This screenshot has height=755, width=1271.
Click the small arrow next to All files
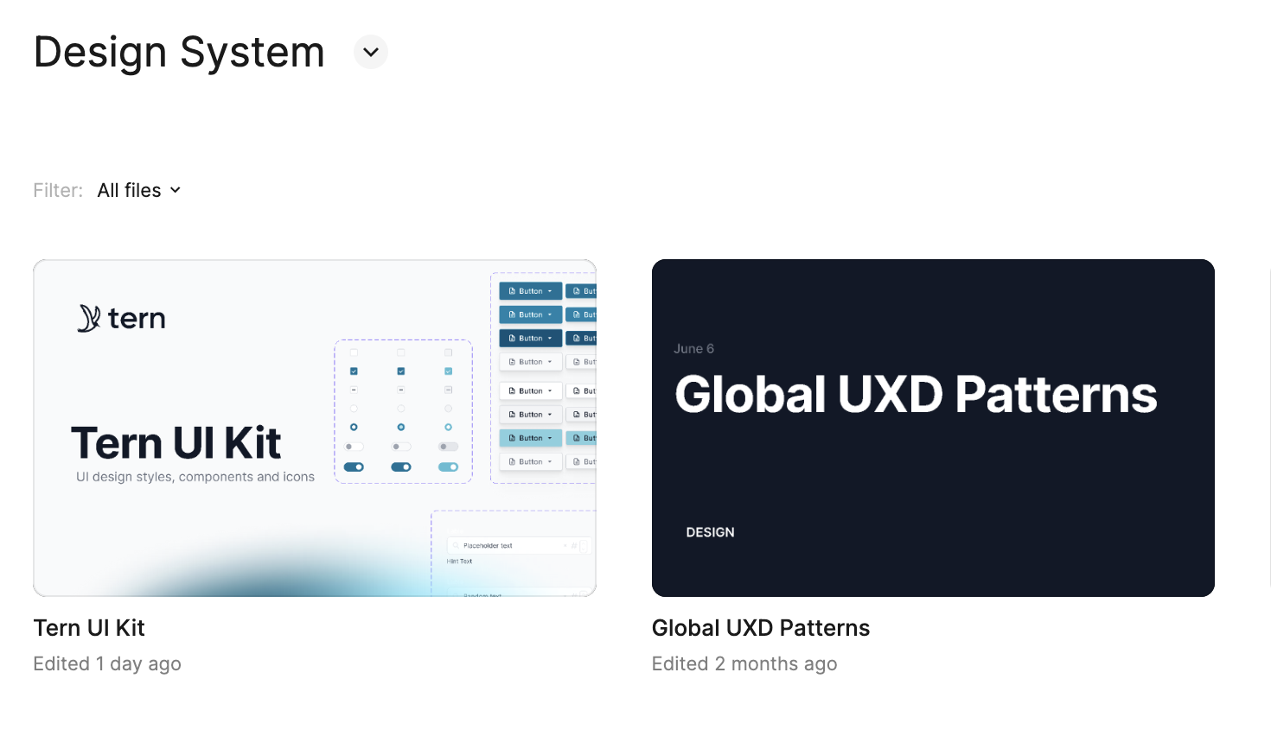176,190
